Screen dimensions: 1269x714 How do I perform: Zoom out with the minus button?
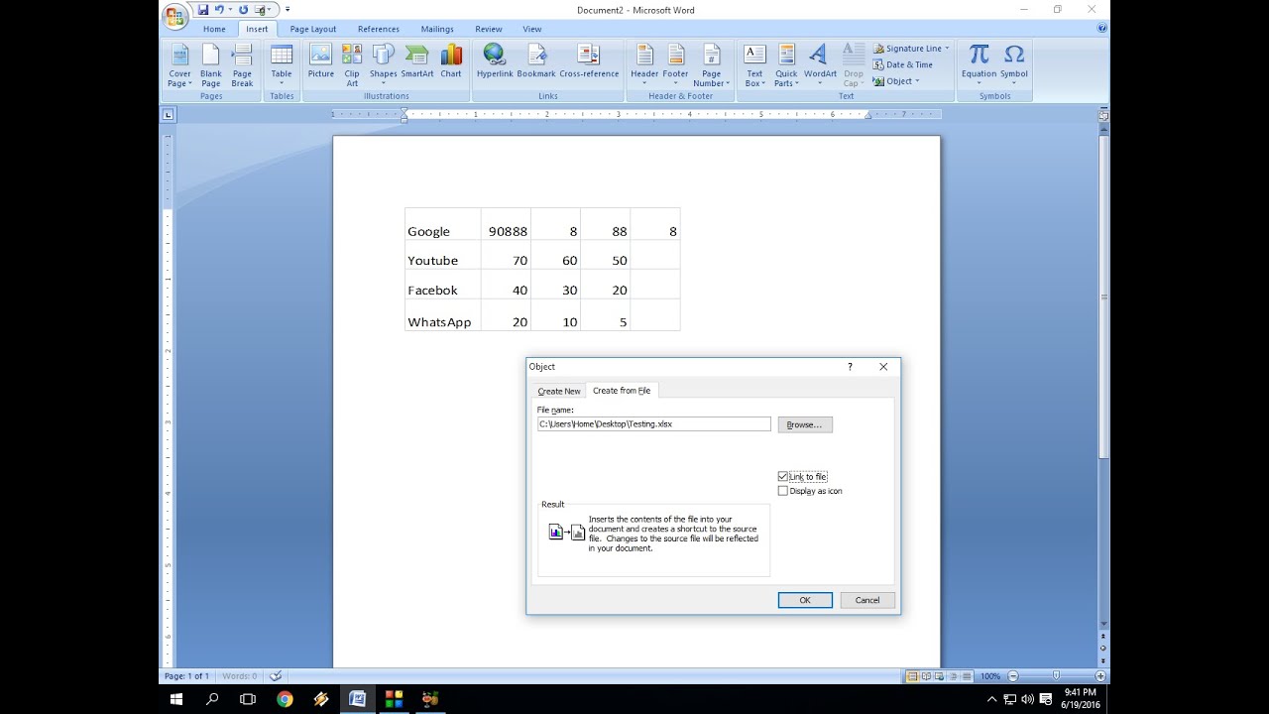(x=1013, y=676)
